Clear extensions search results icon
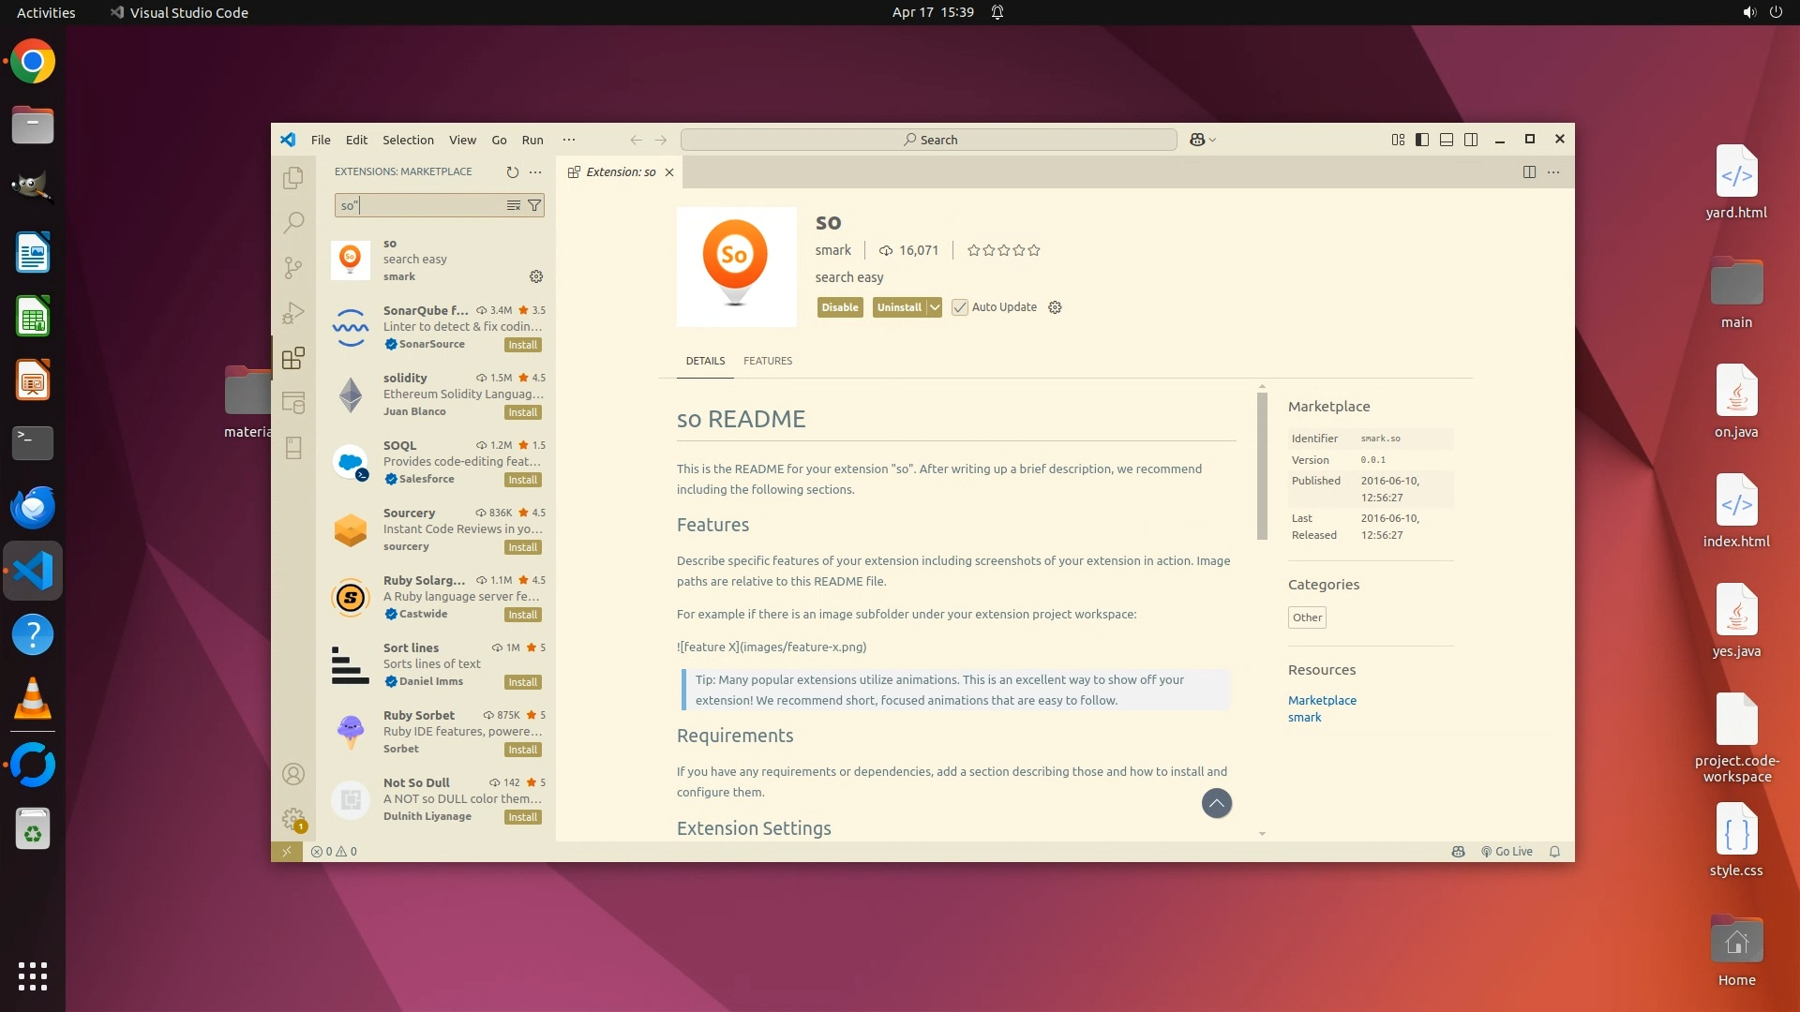1800x1012 pixels. pos(514,205)
